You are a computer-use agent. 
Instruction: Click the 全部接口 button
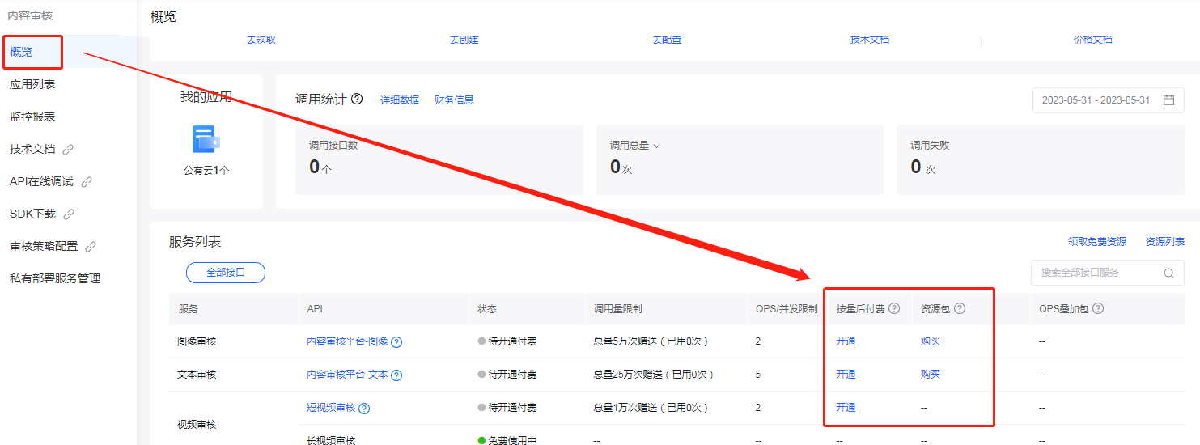[x=226, y=273]
